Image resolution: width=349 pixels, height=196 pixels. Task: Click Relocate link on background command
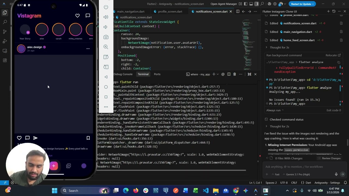pos(333,55)
